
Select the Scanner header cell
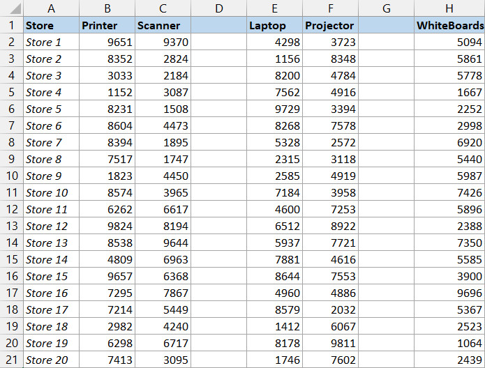[163, 25]
